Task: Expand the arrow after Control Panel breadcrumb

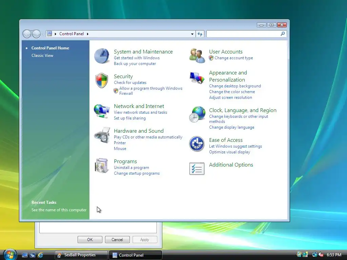Action: (x=88, y=34)
